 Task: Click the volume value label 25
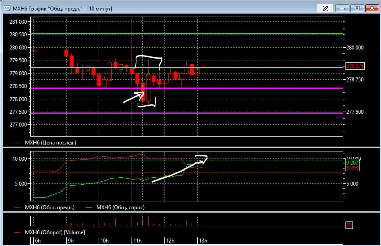(x=349, y=225)
